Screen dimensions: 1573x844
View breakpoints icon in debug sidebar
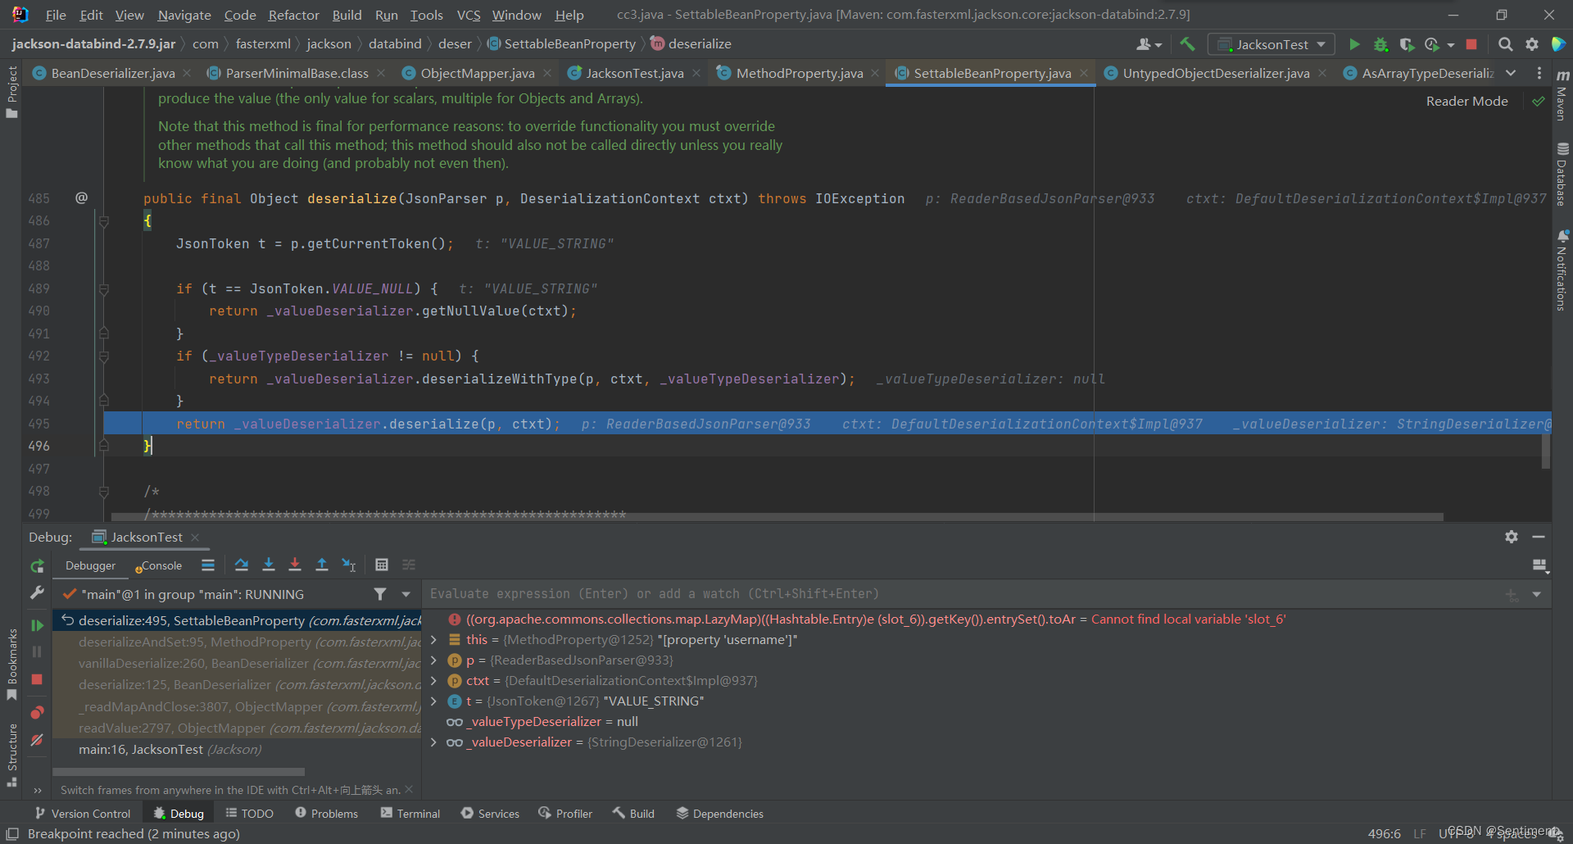[x=37, y=712]
